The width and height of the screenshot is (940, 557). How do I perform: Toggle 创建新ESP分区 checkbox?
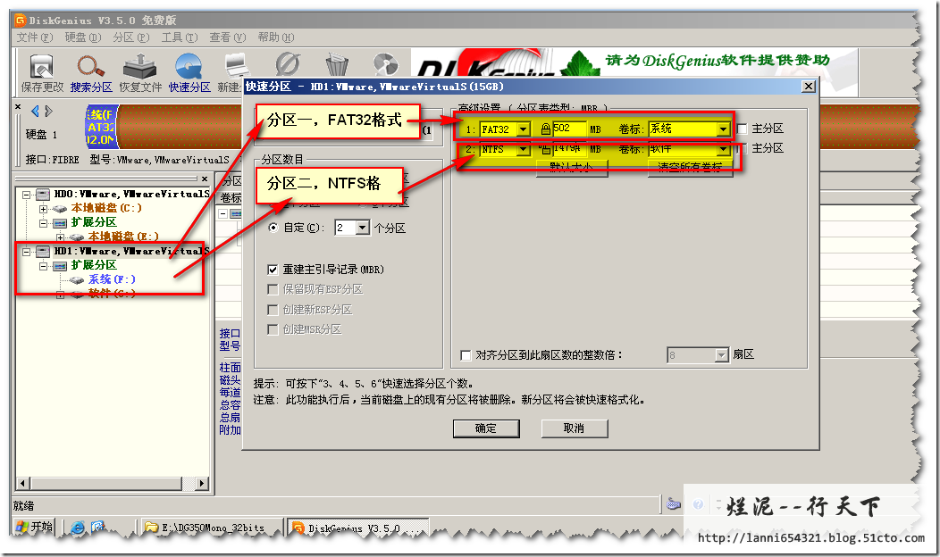coord(273,310)
